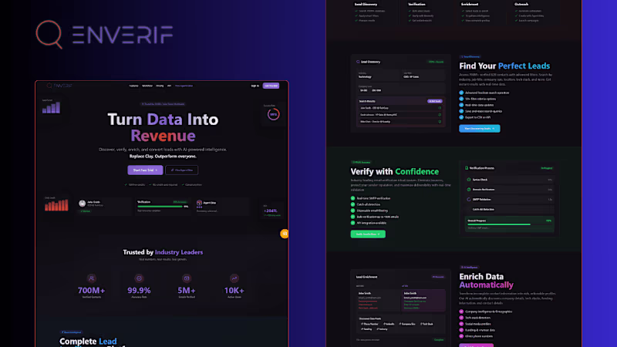Click the +284% stat card
Image resolution: width=617 pixels, height=347 pixels.
tap(271, 211)
